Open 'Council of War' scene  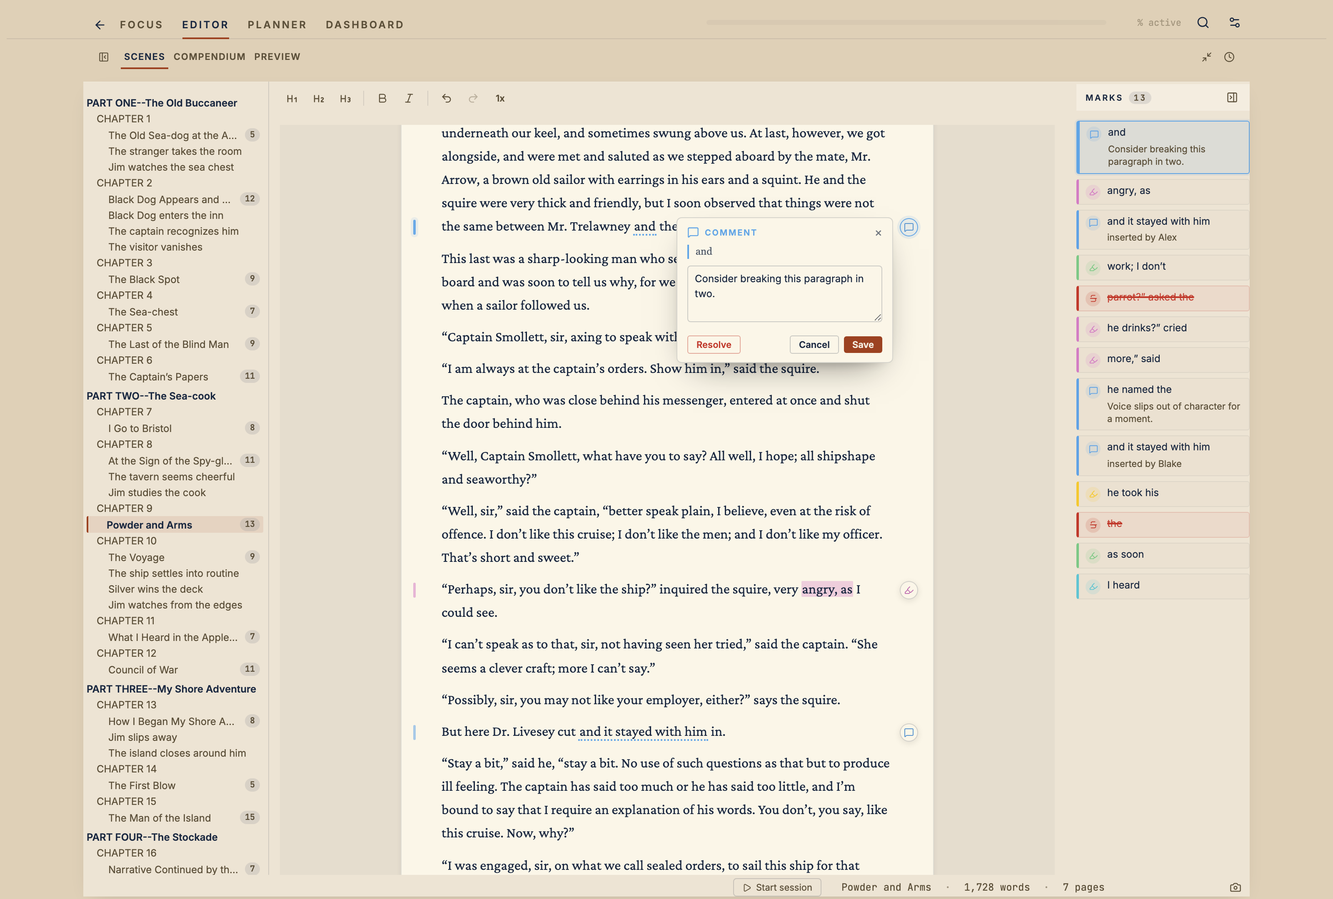(x=143, y=670)
